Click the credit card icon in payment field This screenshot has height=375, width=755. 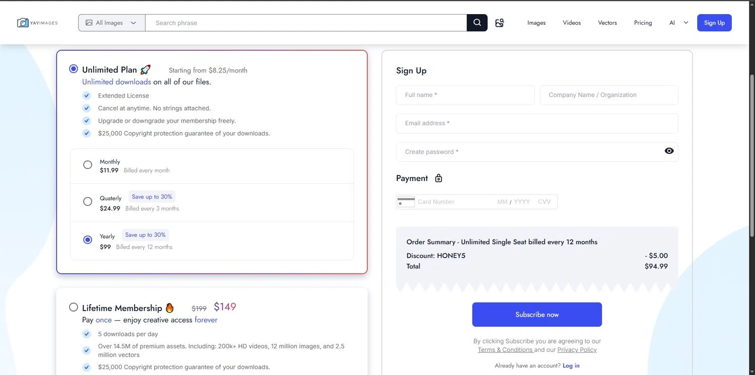tap(406, 202)
